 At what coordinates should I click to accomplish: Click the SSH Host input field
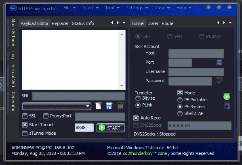pyautogui.click(x=196, y=53)
